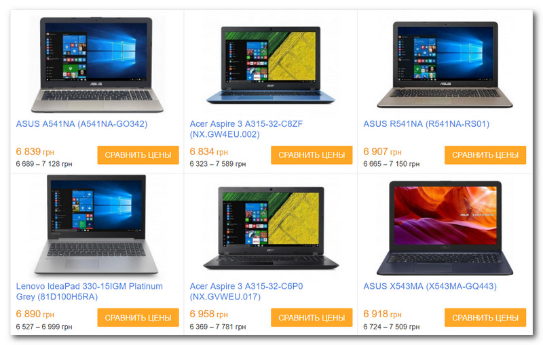Viewport: 543px width, 345px height.
Task: Select the black Acer Aspire 3 laptop photo
Action: 270,228
